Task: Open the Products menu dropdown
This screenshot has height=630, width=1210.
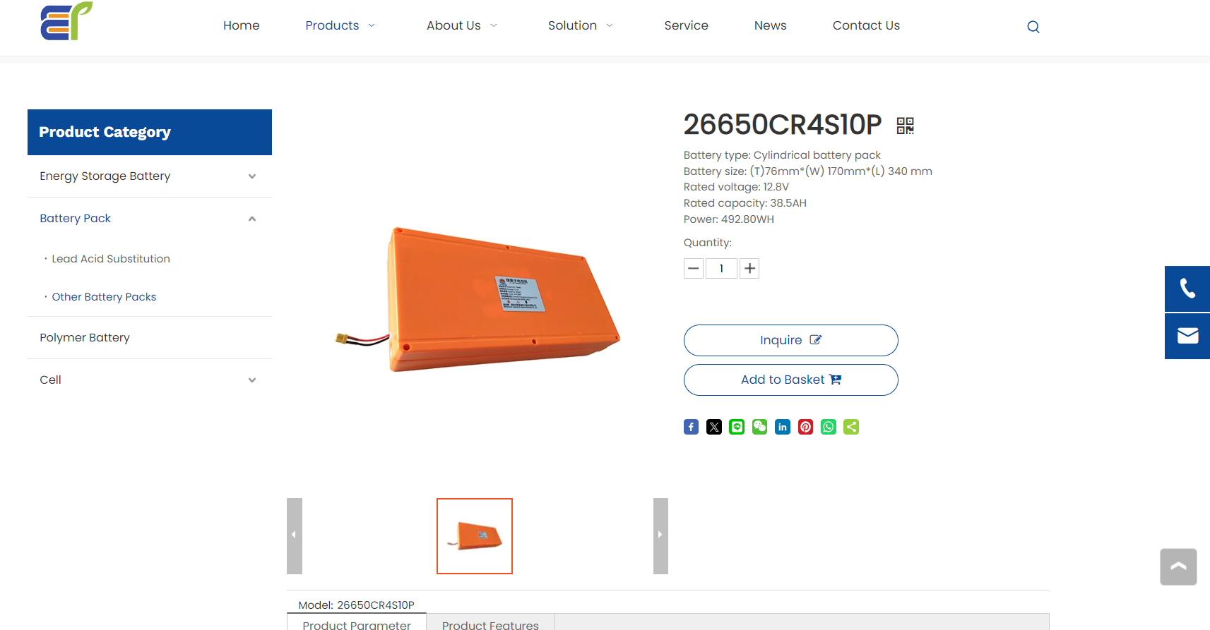Action: [x=340, y=25]
